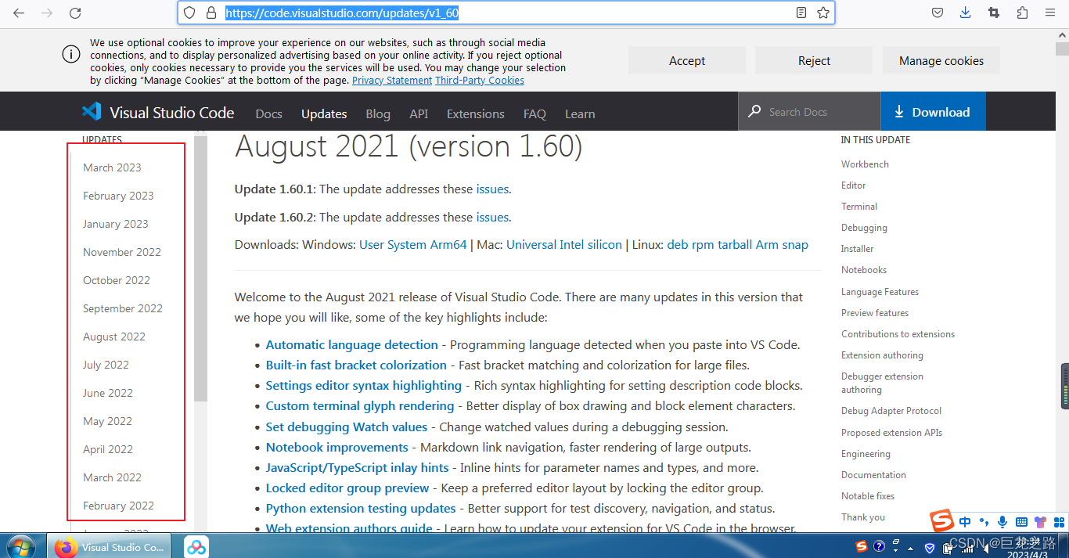This screenshot has height=558, width=1069.
Task: Open the Baidu cloud taskbar icon
Action: point(196,546)
